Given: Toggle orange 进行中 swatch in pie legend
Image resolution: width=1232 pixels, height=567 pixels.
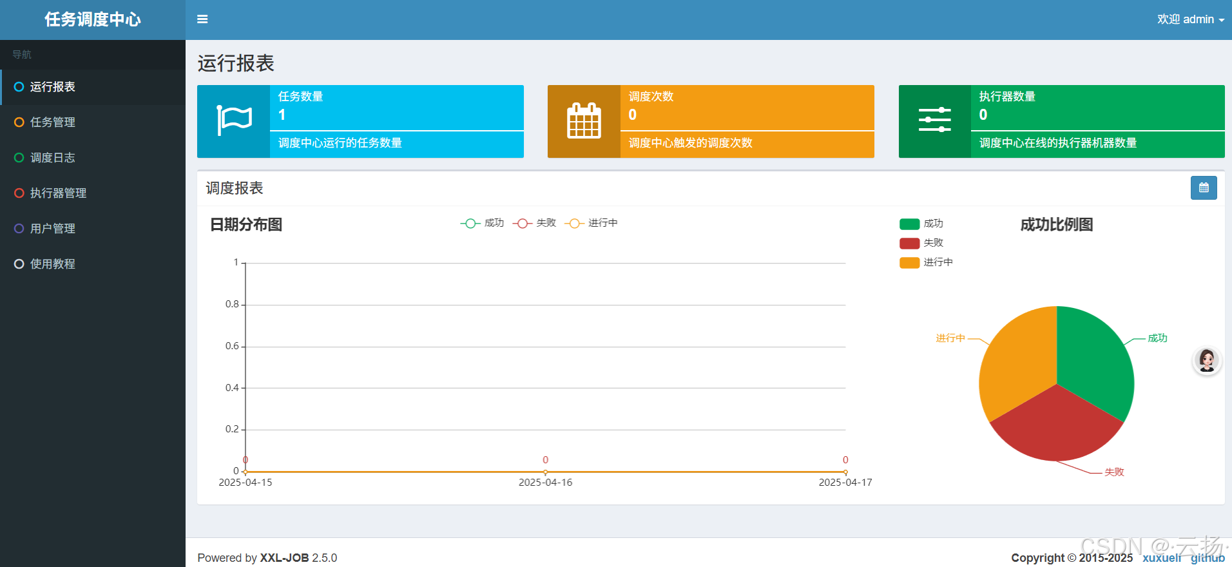Looking at the screenshot, I should tap(909, 263).
